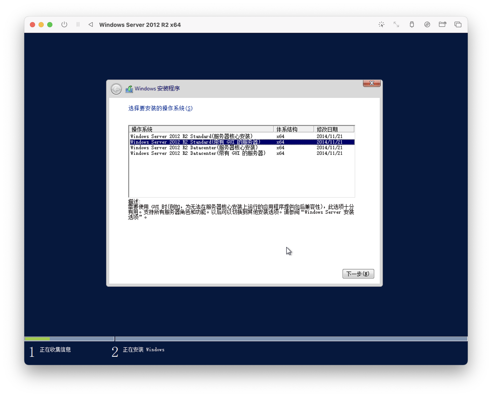
Task: Toggle the resize arrows icon
Action: pyautogui.click(x=396, y=25)
